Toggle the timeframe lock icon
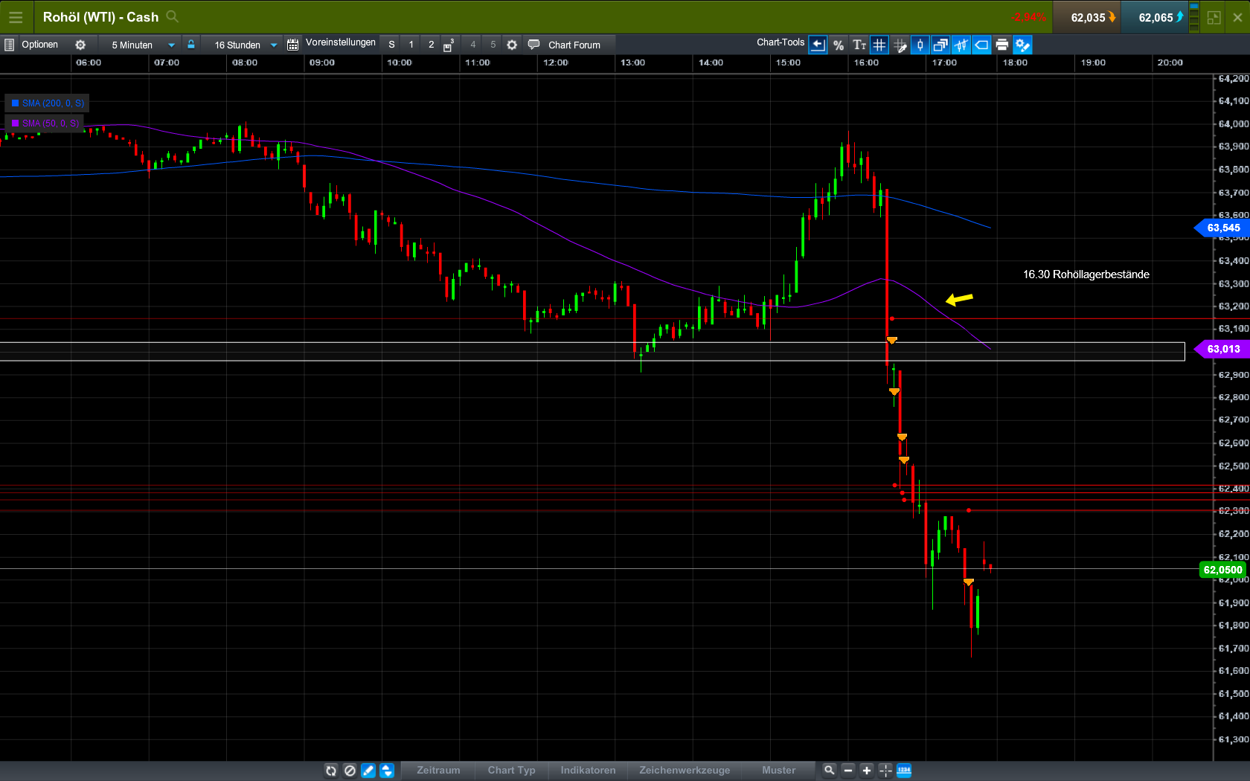The height and width of the screenshot is (781, 1250). pyautogui.click(x=191, y=45)
